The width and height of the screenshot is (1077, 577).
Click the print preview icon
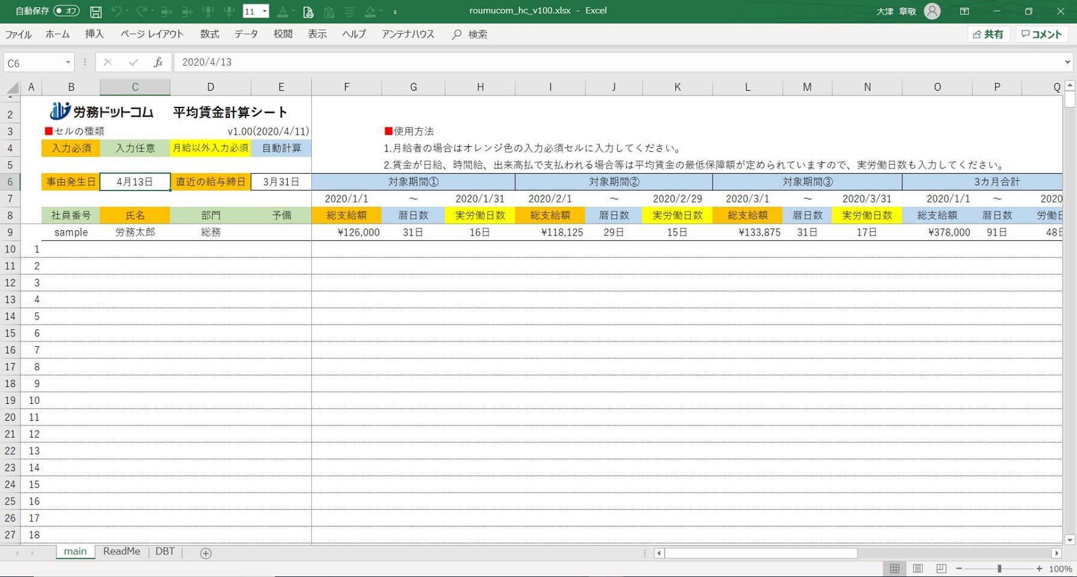(308, 11)
